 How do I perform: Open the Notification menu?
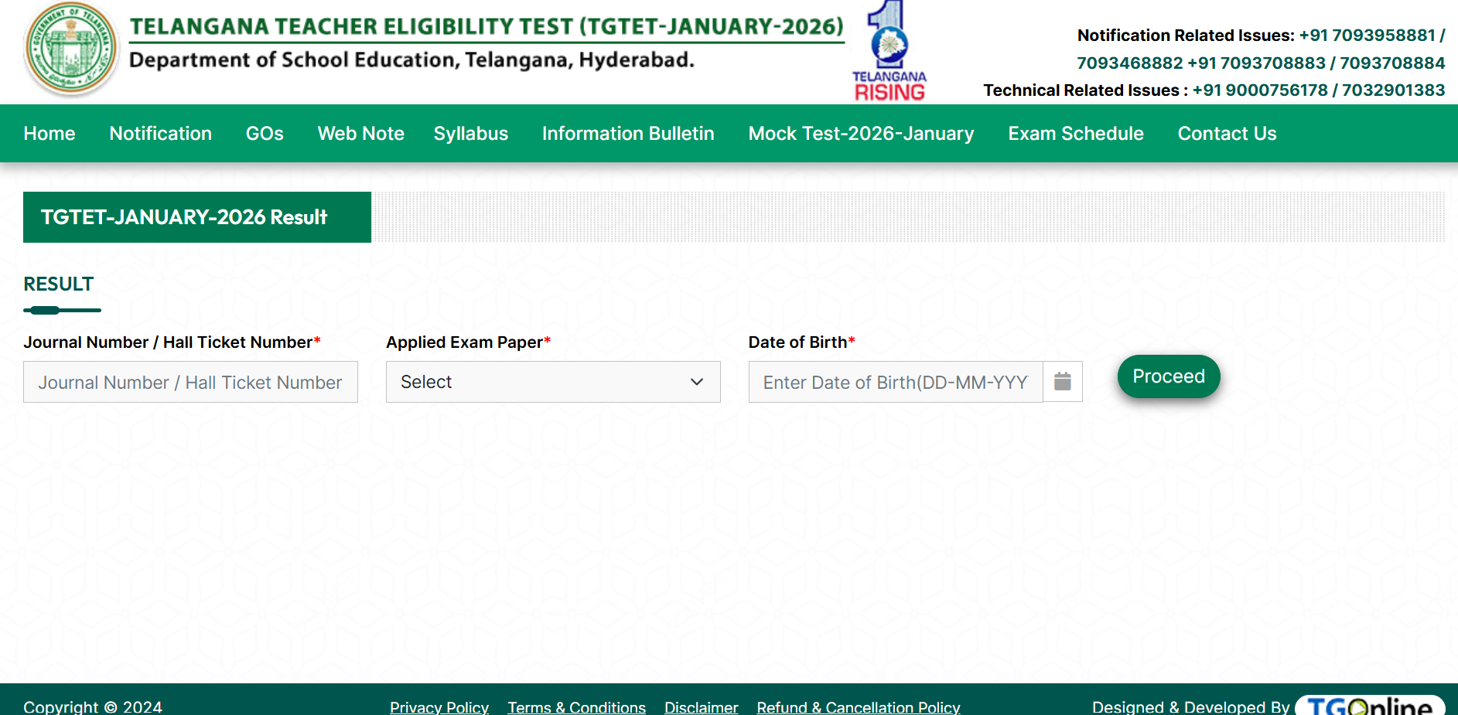pyautogui.click(x=160, y=133)
